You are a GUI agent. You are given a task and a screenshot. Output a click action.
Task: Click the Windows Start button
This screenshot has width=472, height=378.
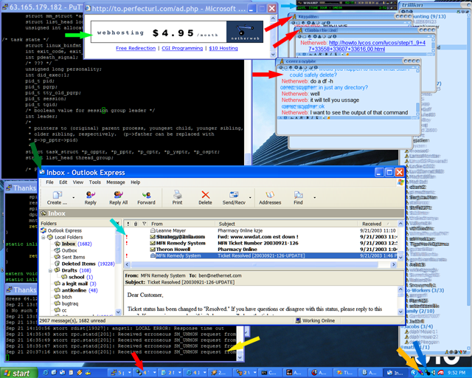[x=18, y=373]
